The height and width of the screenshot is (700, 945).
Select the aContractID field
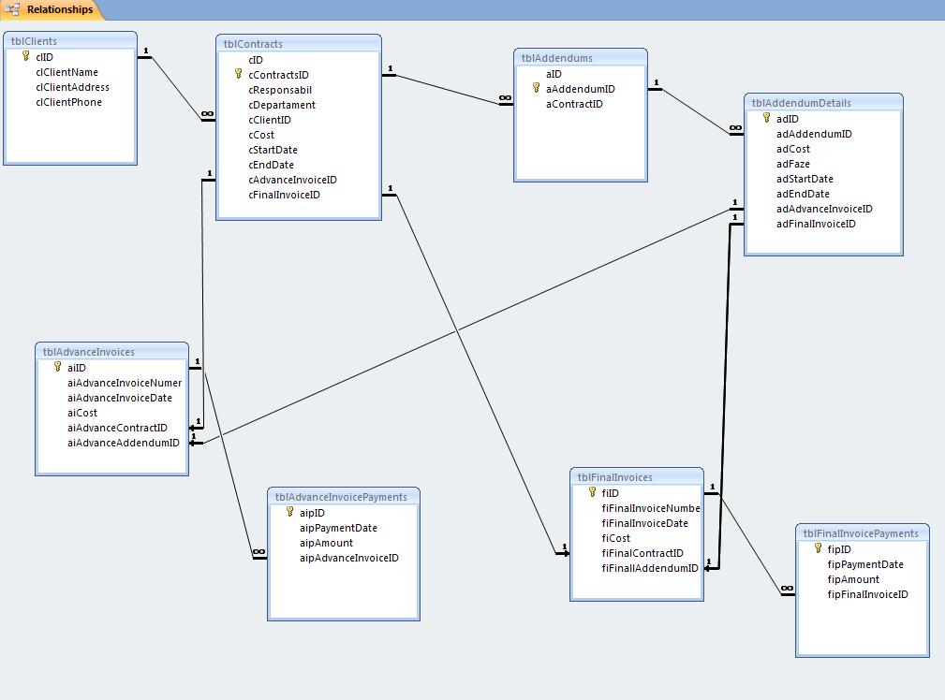pyautogui.click(x=574, y=104)
